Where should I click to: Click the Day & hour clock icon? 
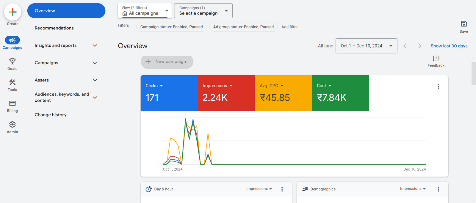148,189
